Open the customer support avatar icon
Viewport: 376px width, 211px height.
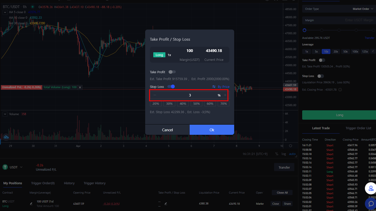click(371, 188)
